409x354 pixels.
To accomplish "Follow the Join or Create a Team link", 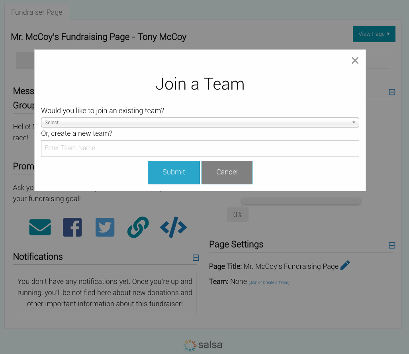I will point(269,282).
